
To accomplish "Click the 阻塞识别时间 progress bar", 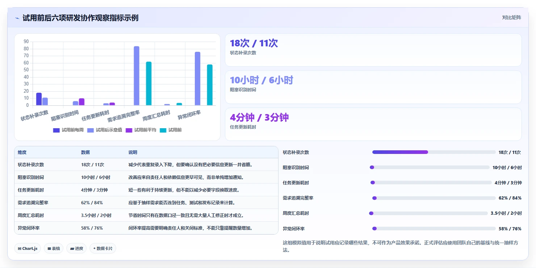I will [430, 167].
